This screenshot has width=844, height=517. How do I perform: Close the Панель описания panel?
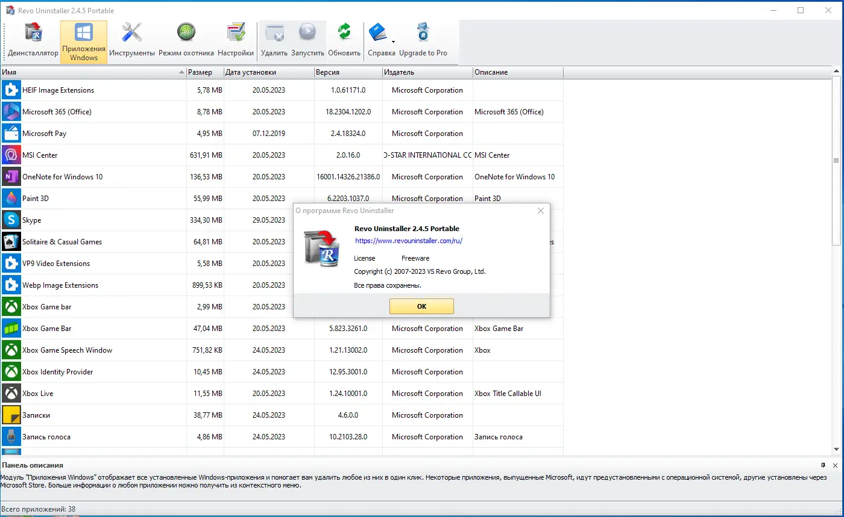click(835, 465)
